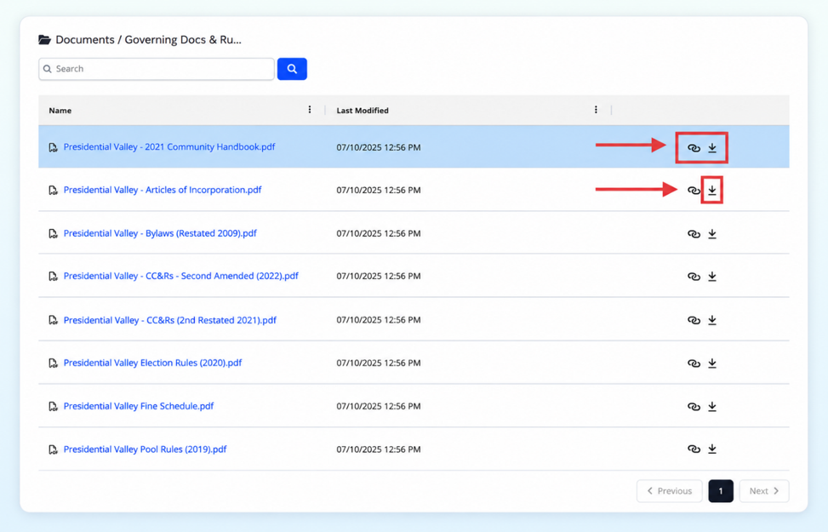
Task: Focus the Search input field
Action: [157, 69]
